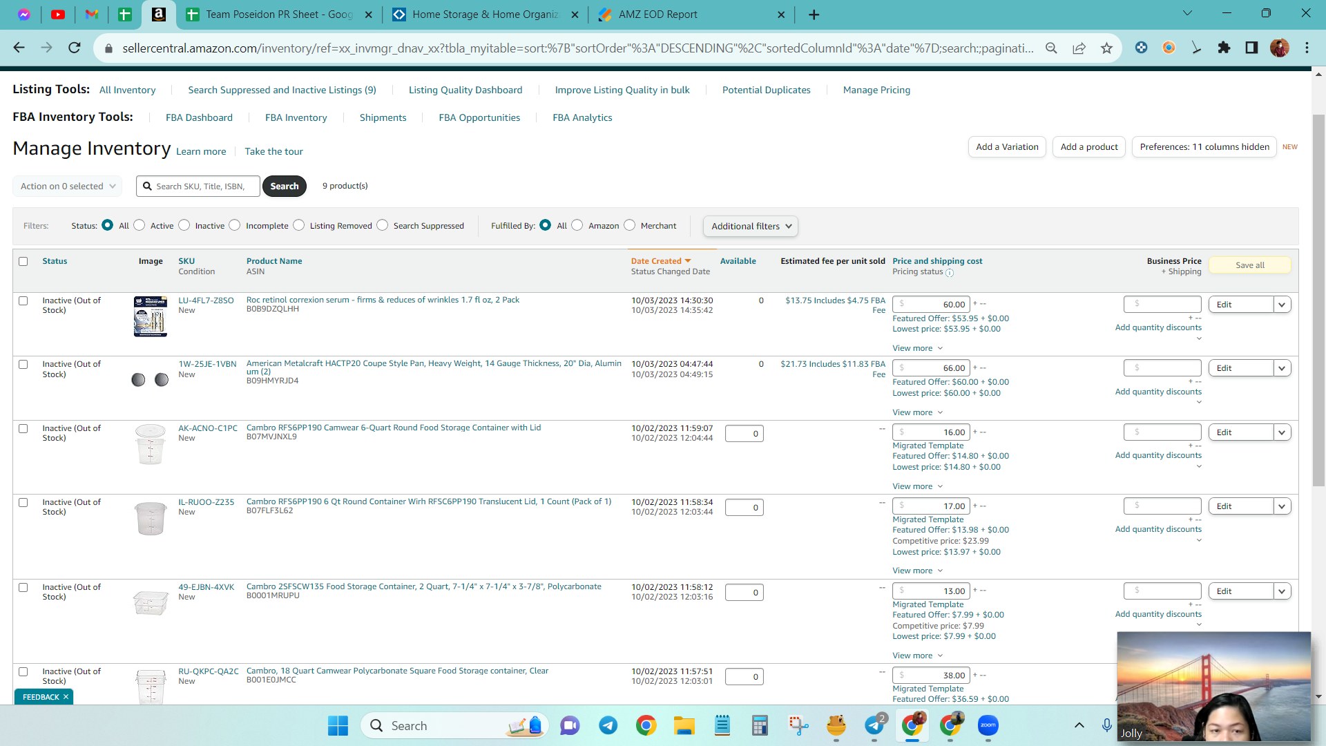
Task: Launch Zoom from the taskbar
Action: [x=988, y=725]
